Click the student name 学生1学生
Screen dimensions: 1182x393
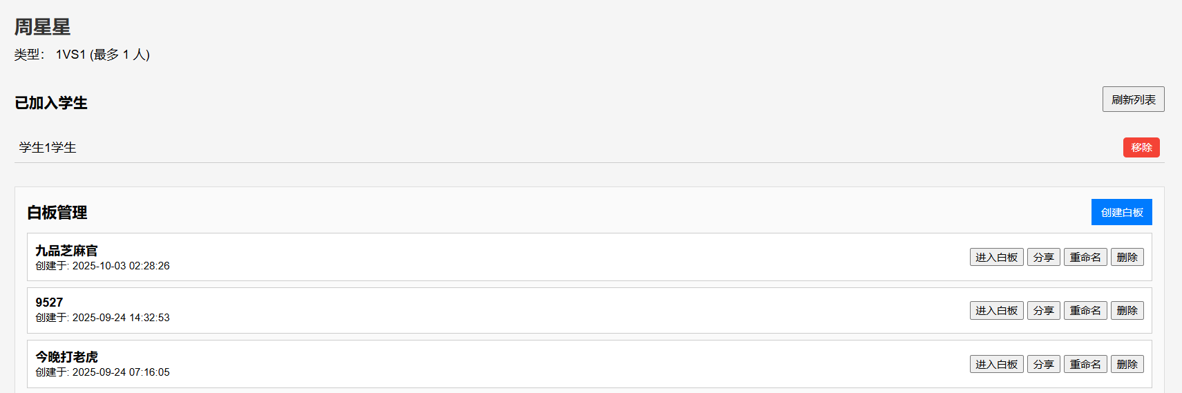(48, 148)
